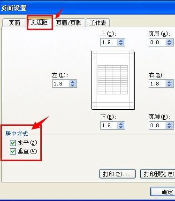Click the 左(L) margin value field
Image resolution: width=175 pixels, height=201 pixels.
click(x=61, y=84)
